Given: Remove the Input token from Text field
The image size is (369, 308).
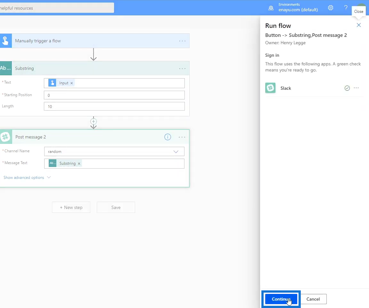Looking at the screenshot, I should 71,83.
